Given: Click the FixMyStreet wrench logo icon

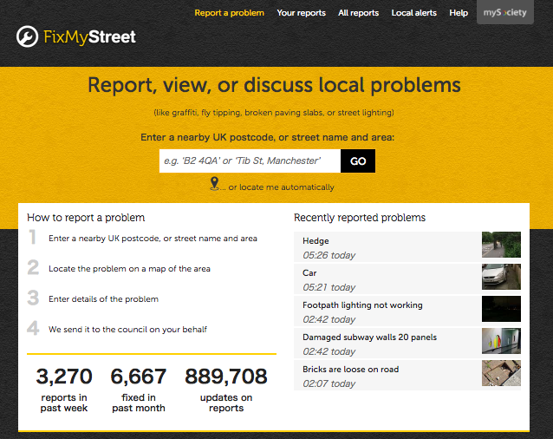Looking at the screenshot, I should coord(27,36).
